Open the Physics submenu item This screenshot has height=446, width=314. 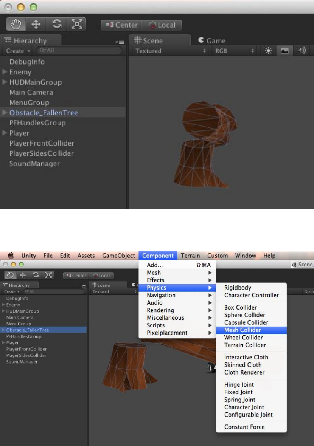tap(177, 288)
